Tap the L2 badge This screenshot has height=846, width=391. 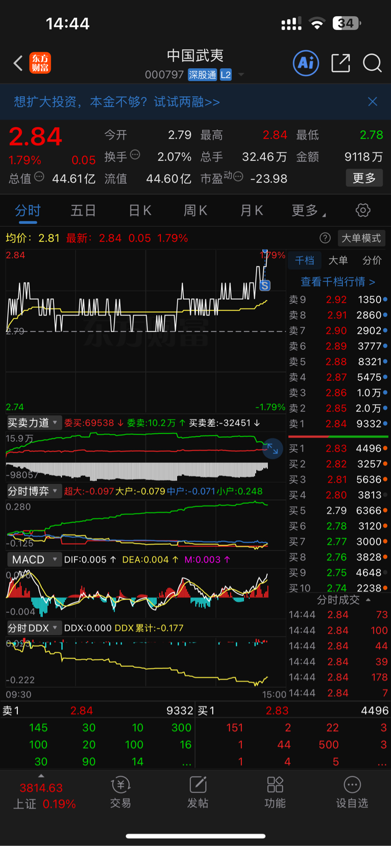[226, 75]
